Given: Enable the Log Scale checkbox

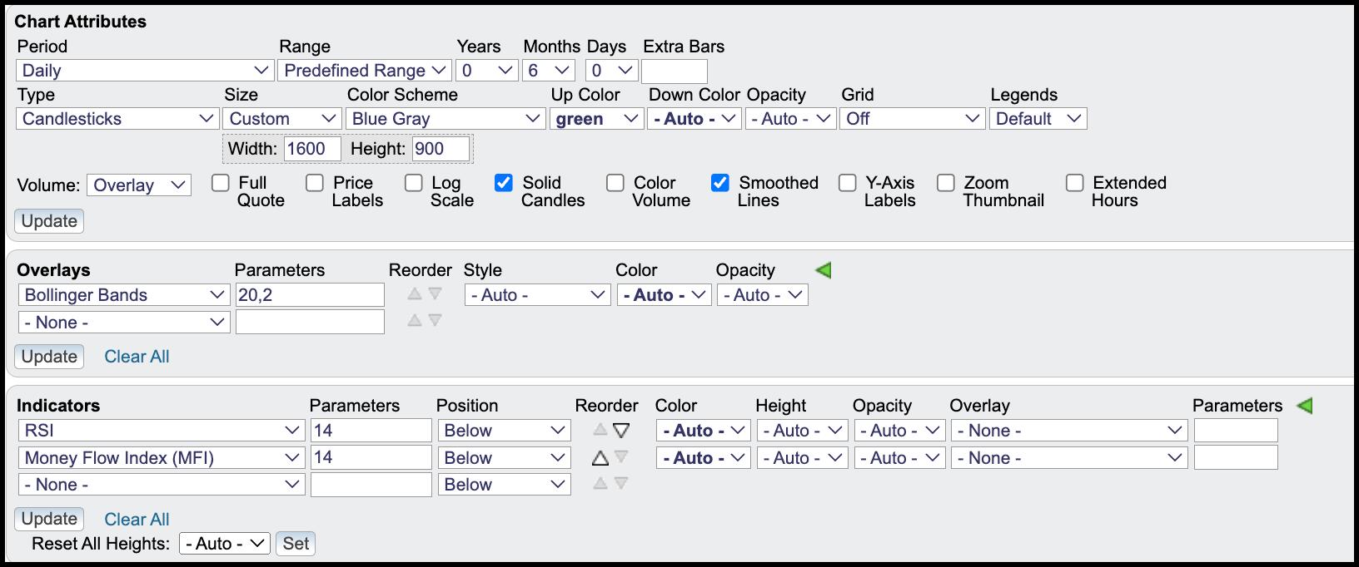Looking at the screenshot, I should 414,183.
